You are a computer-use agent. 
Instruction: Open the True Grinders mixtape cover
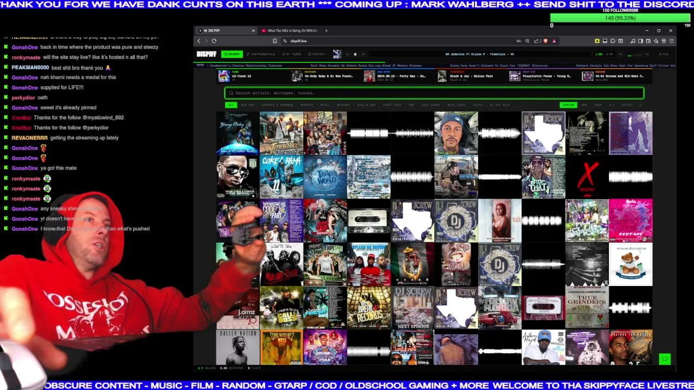point(587,308)
